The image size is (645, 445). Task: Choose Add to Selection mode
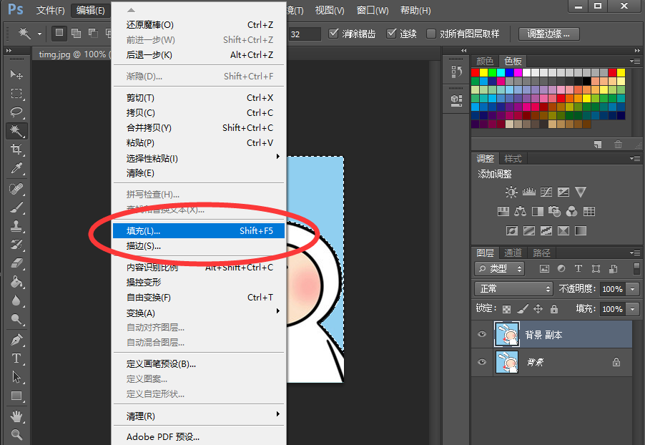(x=76, y=33)
